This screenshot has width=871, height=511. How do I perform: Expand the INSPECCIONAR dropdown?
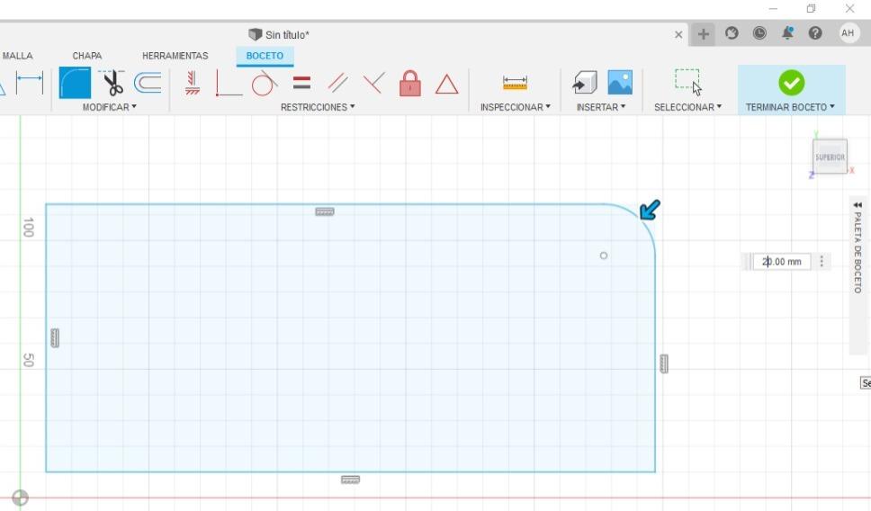click(x=516, y=107)
